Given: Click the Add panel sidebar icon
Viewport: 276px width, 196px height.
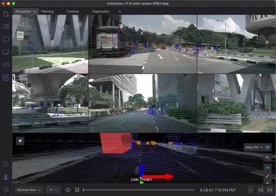Looking at the screenshot, I should (6, 40).
